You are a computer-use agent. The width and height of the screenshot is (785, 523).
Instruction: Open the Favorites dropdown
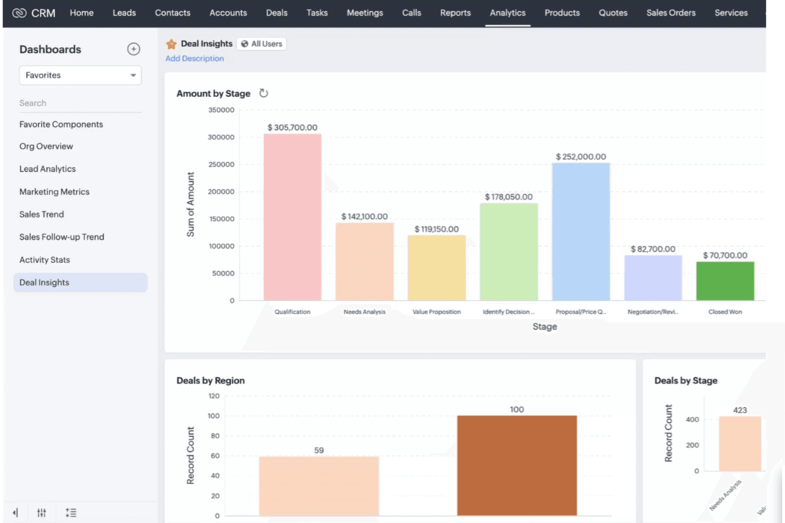click(81, 75)
